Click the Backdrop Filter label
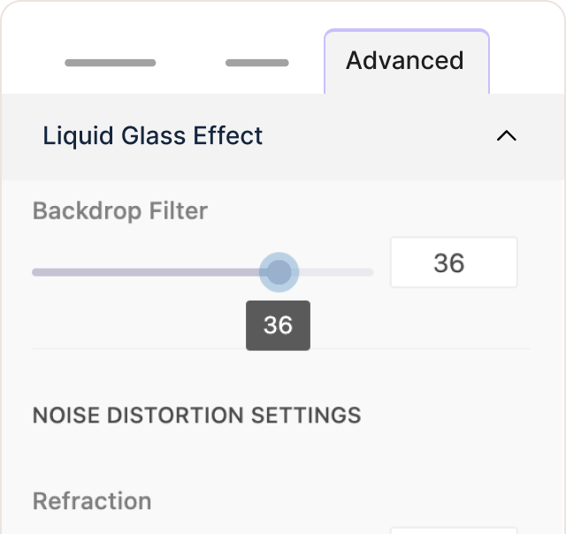Image resolution: width=566 pixels, height=534 pixels. (x=119, y=211)
